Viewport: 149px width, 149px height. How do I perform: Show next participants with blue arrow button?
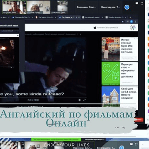[127, 7]
